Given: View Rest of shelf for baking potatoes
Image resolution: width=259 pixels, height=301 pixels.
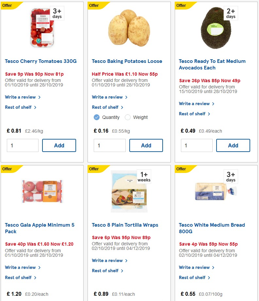Looking at the screenshot, I should coord(105,107).
